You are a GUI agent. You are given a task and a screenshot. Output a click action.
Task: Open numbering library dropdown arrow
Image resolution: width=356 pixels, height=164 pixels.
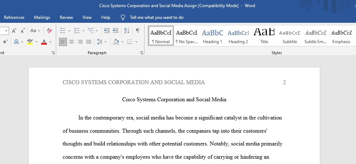tap(83, 31)
